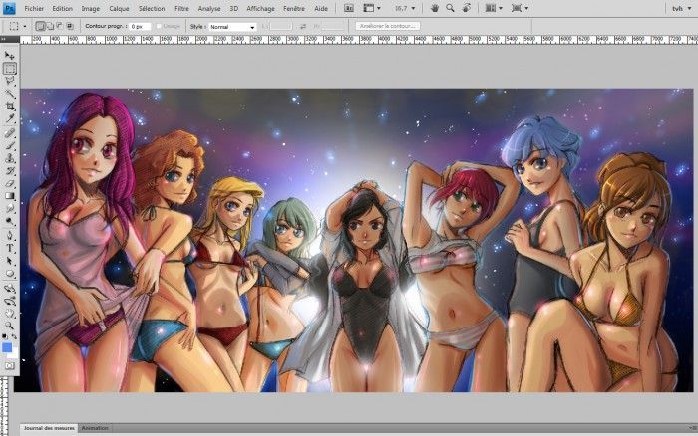Choose the Path Selection tool
The image size is (698, 436).
coord(9,261)
